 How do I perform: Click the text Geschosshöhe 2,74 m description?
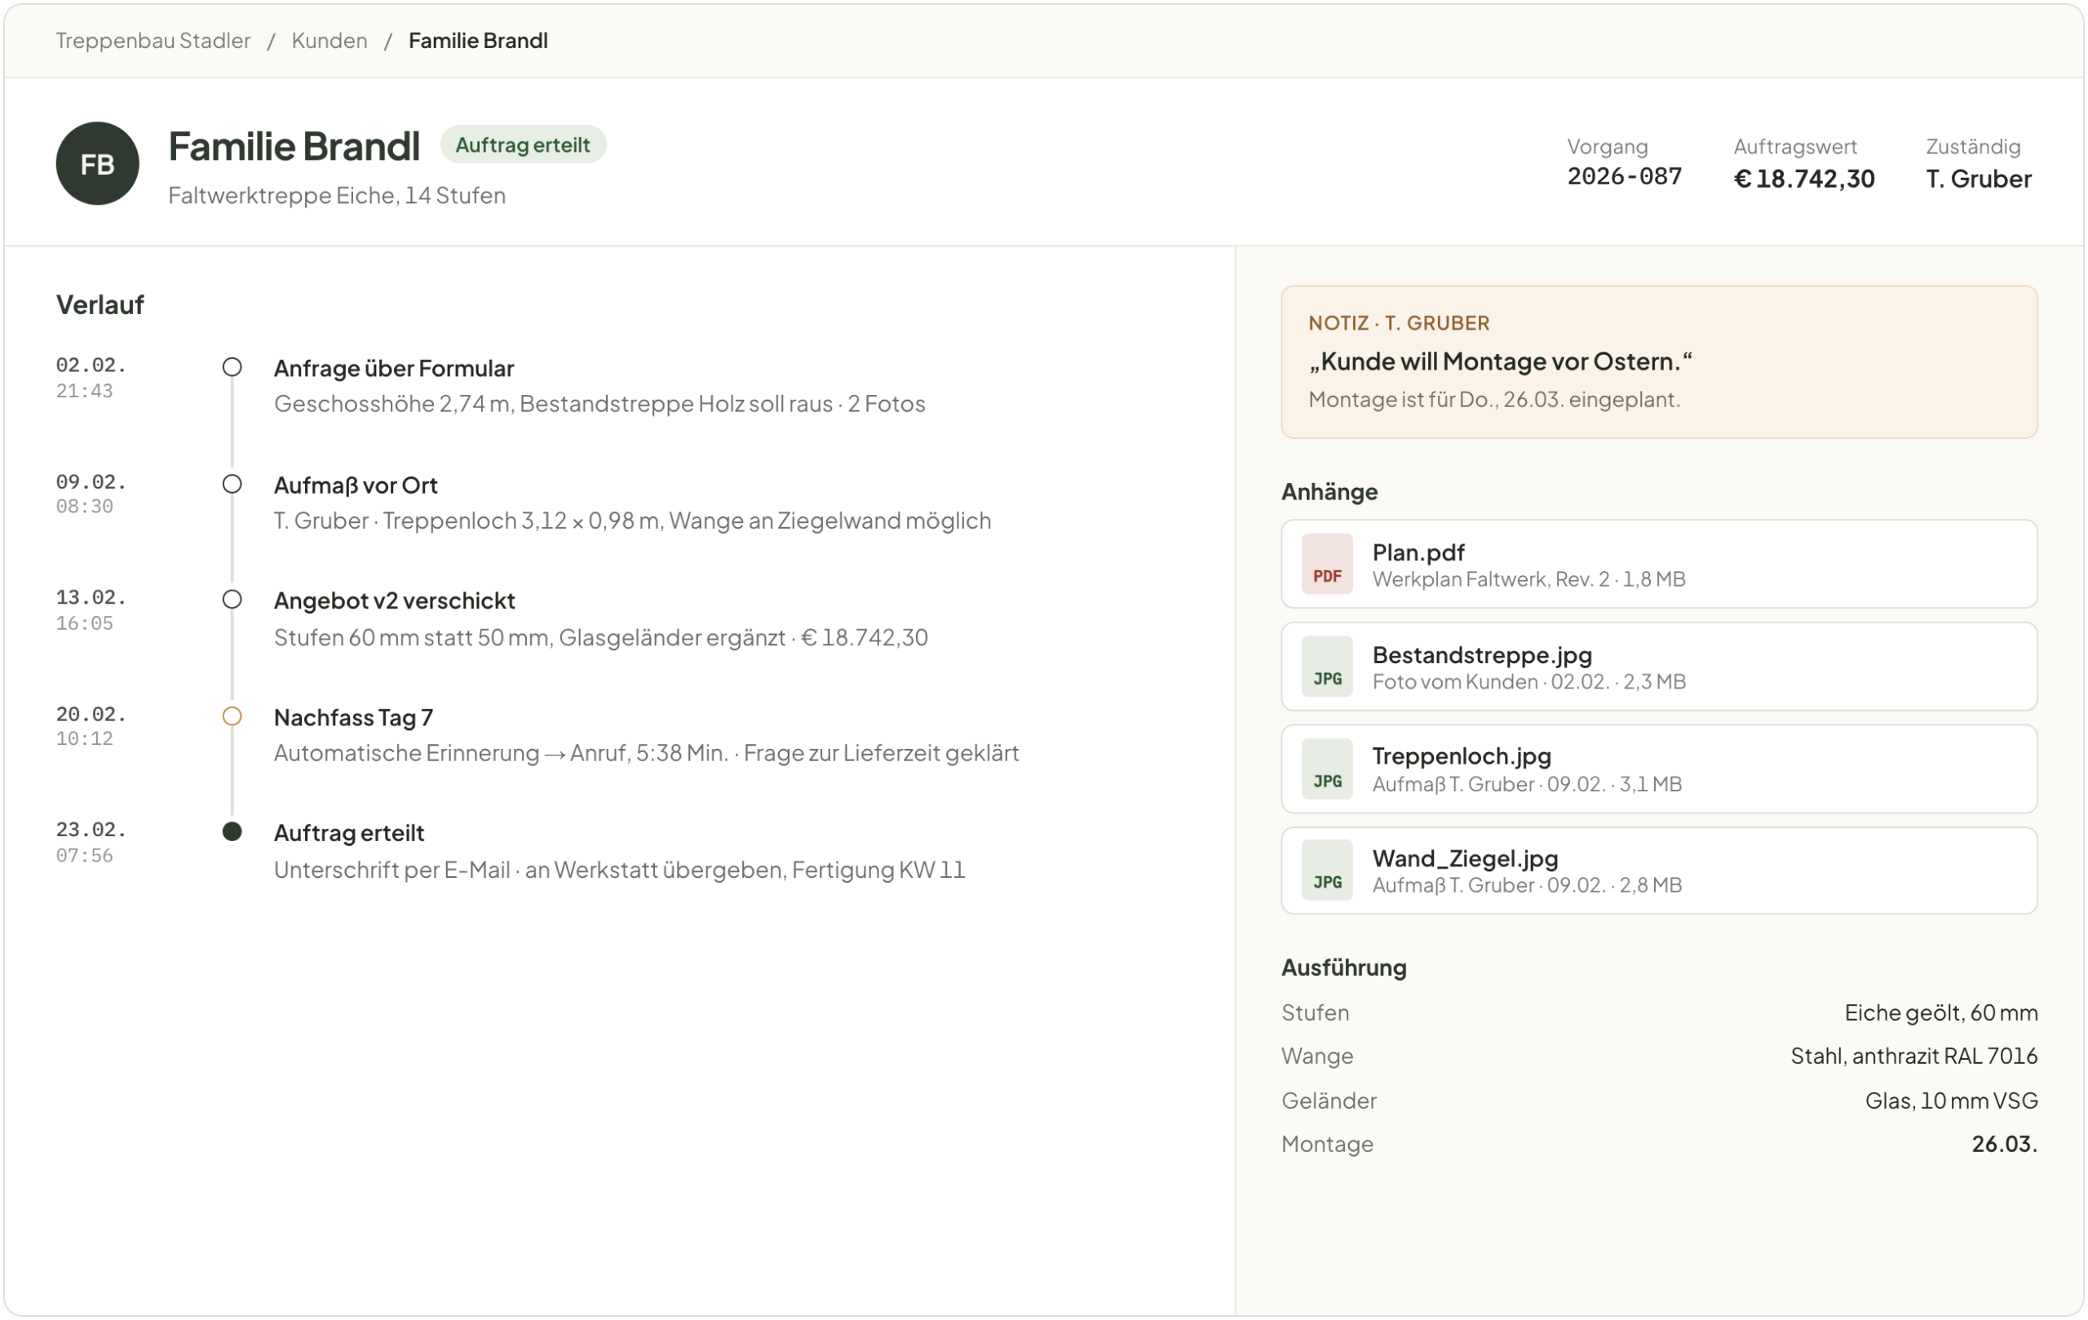tap(599, 404)
